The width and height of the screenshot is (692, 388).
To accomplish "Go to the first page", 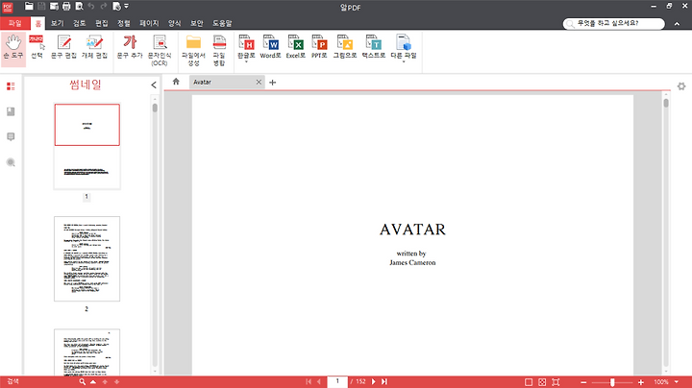I will pos(309,382).
